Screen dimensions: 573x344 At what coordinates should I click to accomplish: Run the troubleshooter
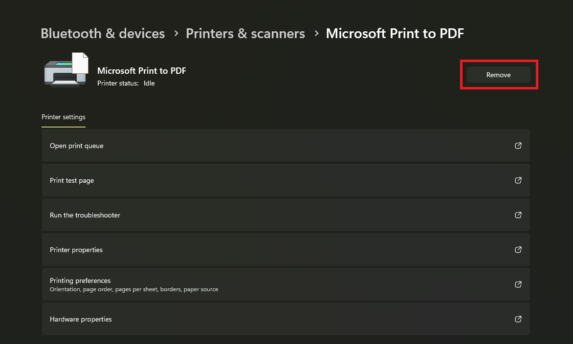tap(286, 215)
